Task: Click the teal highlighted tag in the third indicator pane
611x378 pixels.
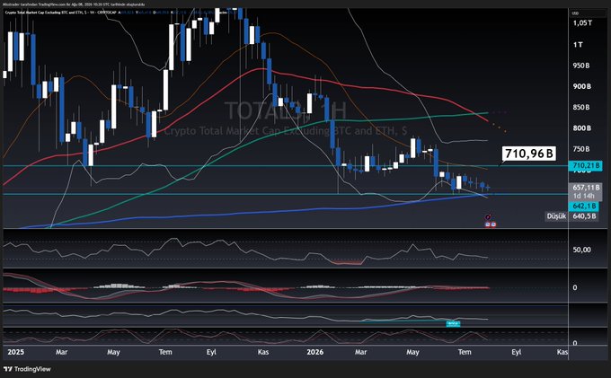Action: (x=453, y=323)
